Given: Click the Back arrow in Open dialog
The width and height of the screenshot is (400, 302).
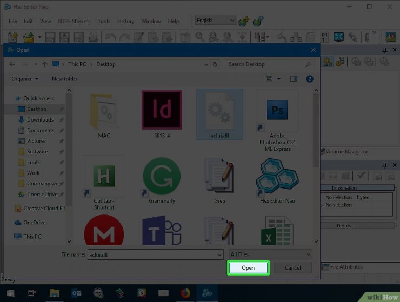Looking at the screenshot, I should point(12,64).
